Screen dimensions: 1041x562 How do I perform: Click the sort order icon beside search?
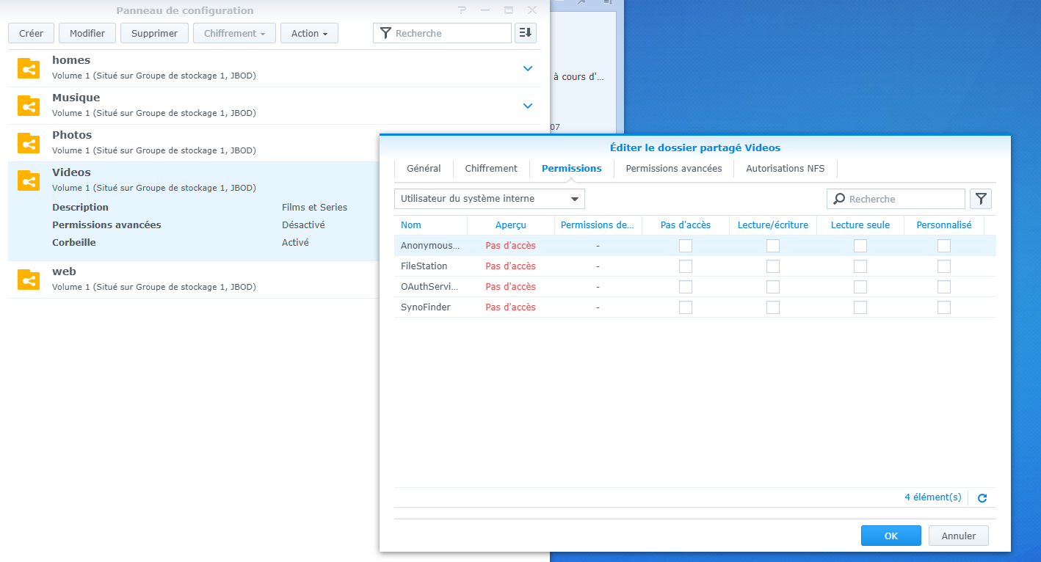click(x=526, y=33)
